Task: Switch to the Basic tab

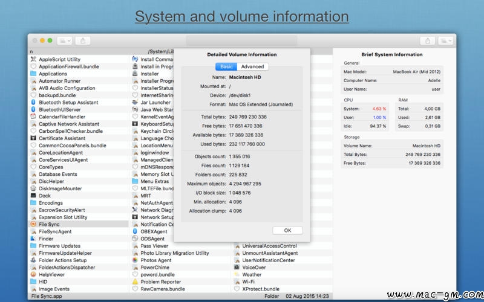Action: (226, 66)
